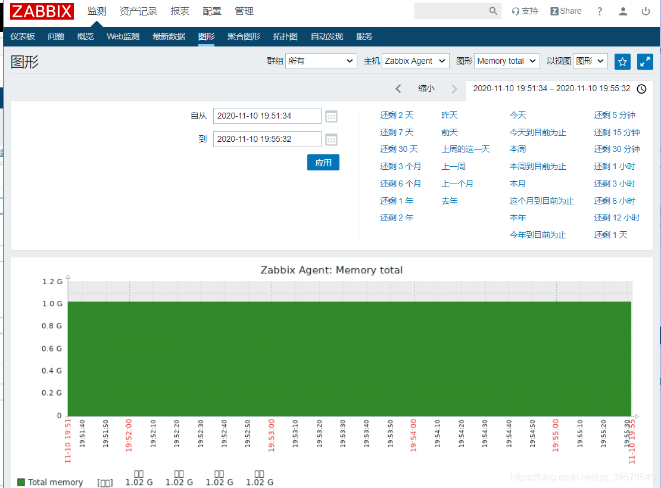Image resolution: width=661 pixels, height=488 pixels.
Task: Open the support (支持) link
Action: [525, 11]
